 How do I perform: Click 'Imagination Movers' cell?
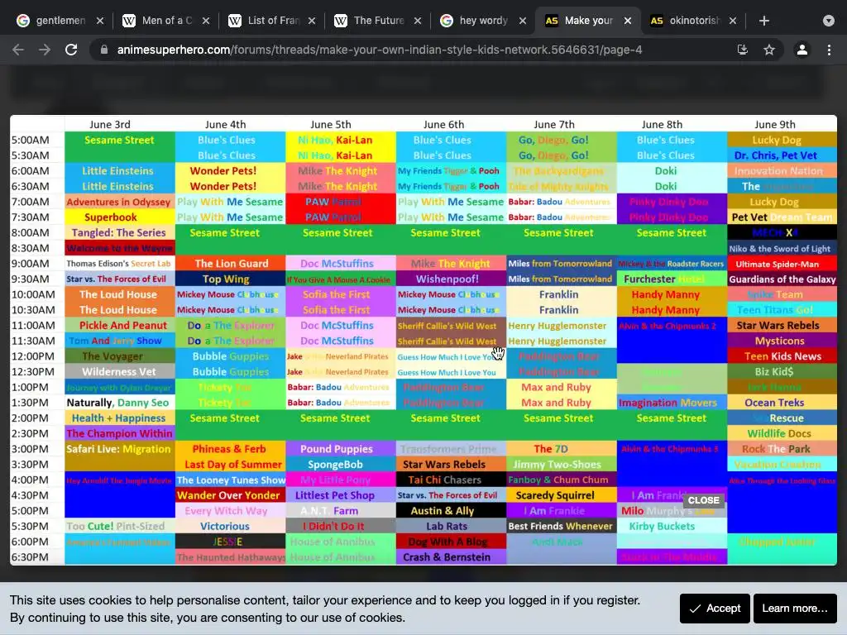672,403
